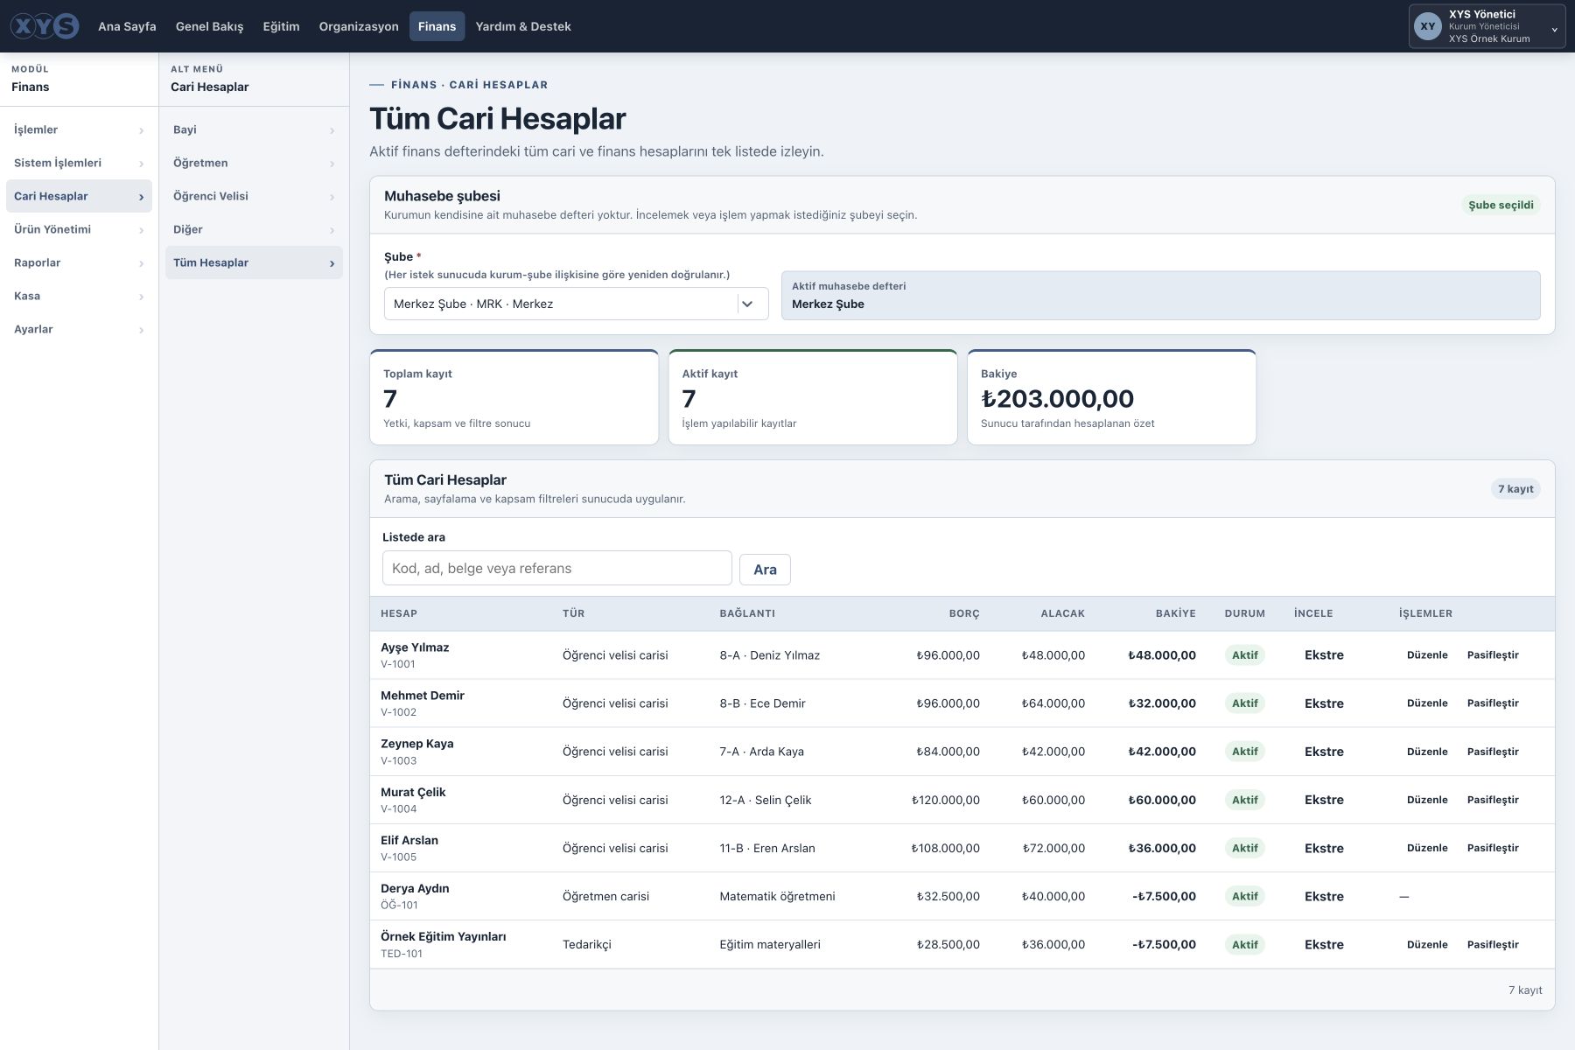Open Öğretmen submenu
The width and height of the screenshot is (1575, 1050).
tap(254, 163)
